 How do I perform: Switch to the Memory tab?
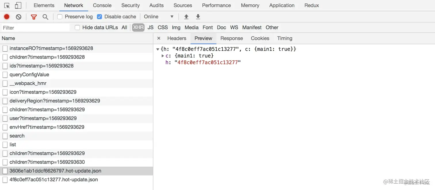click(x=250, y=5)
